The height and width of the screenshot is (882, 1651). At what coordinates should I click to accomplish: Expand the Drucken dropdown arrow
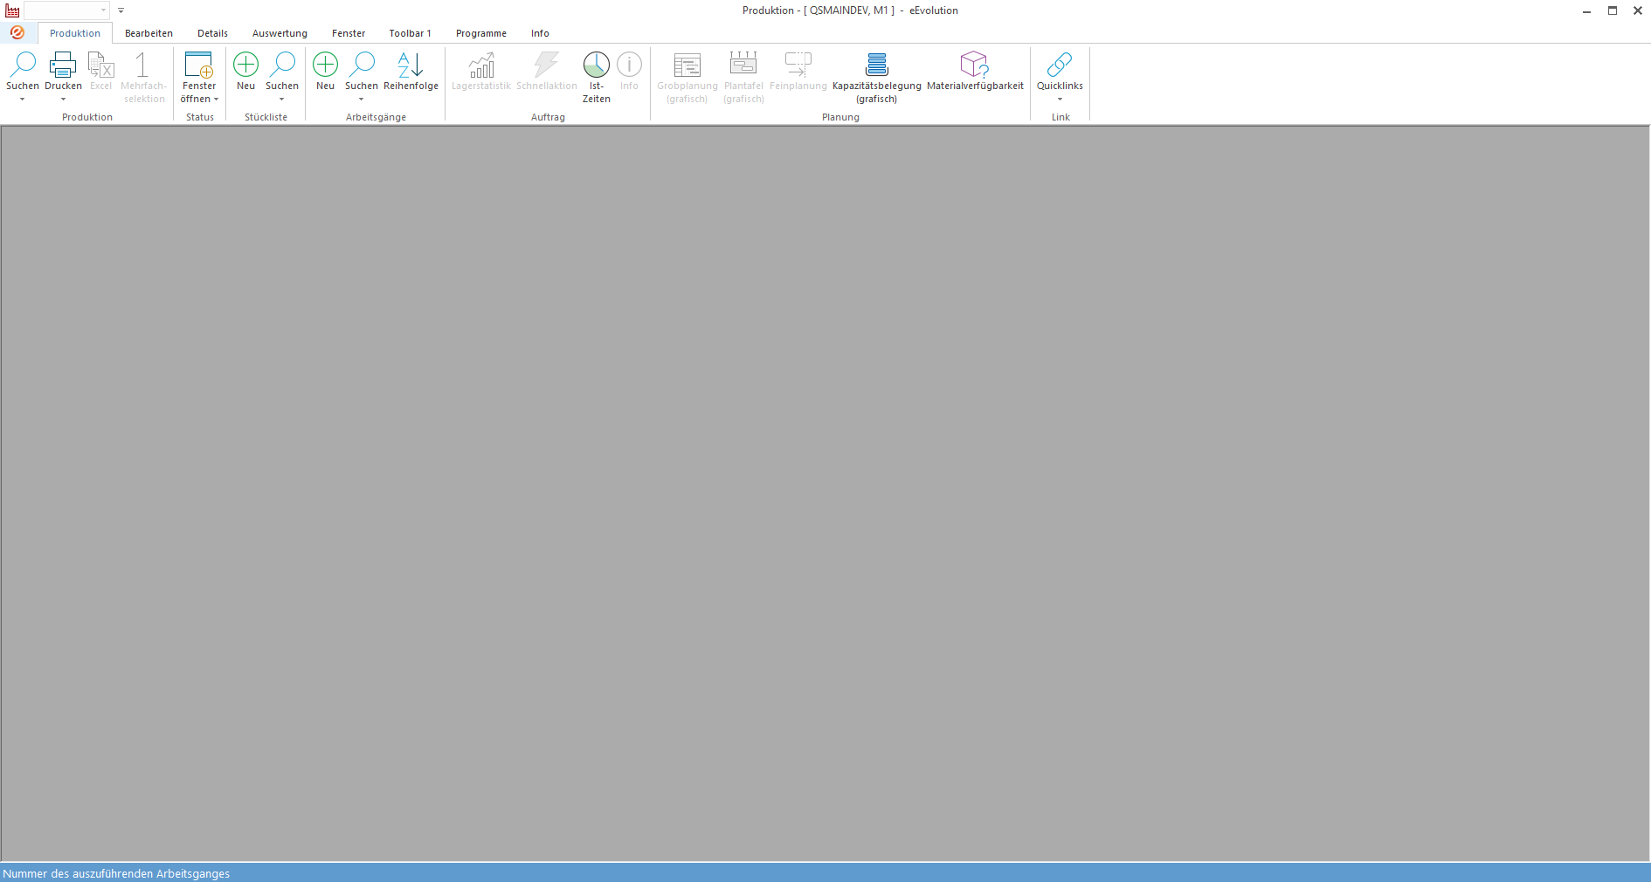coord(63,100)
